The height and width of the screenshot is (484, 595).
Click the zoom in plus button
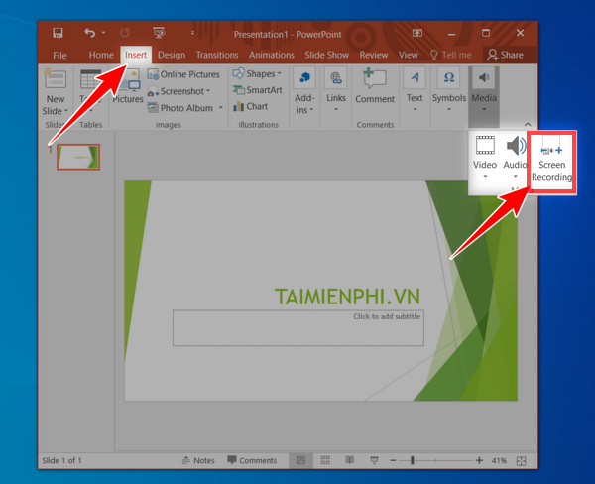[479, 460]
